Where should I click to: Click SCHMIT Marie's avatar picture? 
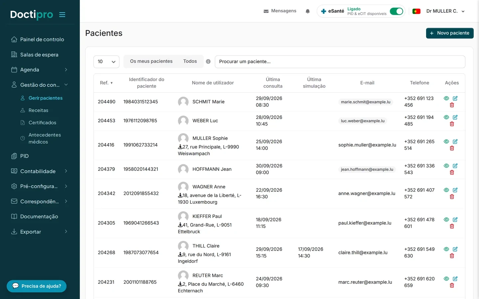(183, 102)
